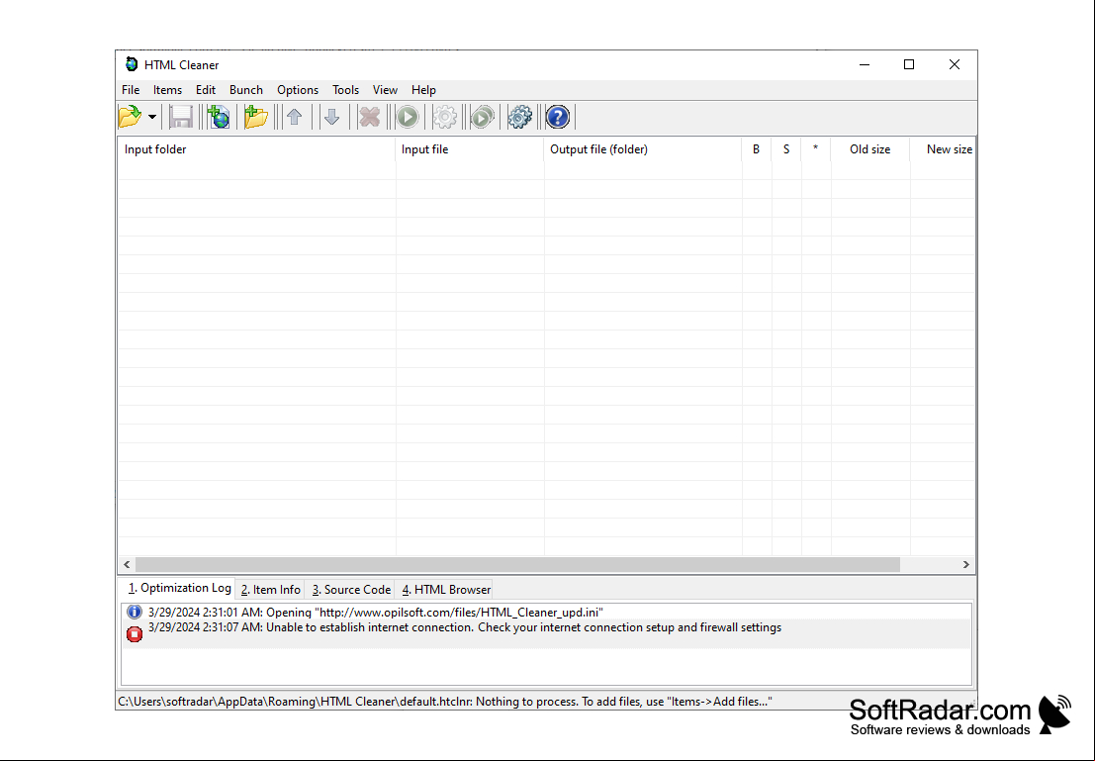Switch to the Optimization Log tab
The image size is (1095, 761).
[x=179, y=589]
